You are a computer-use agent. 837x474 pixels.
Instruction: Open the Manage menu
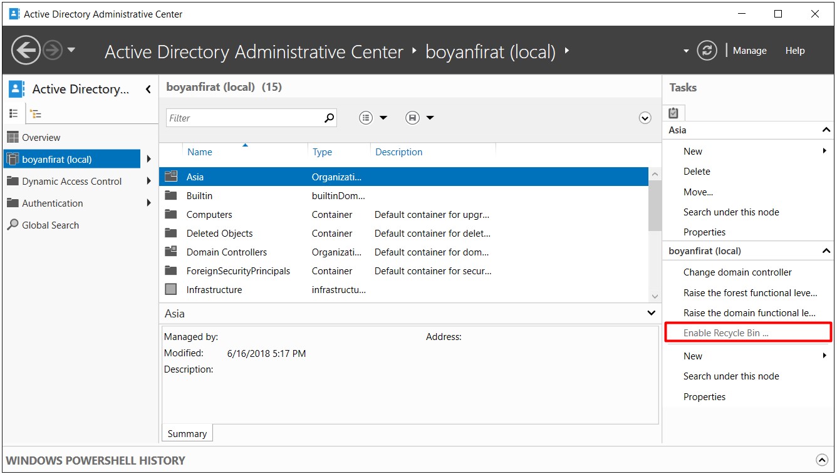click(x=749, y=51)
